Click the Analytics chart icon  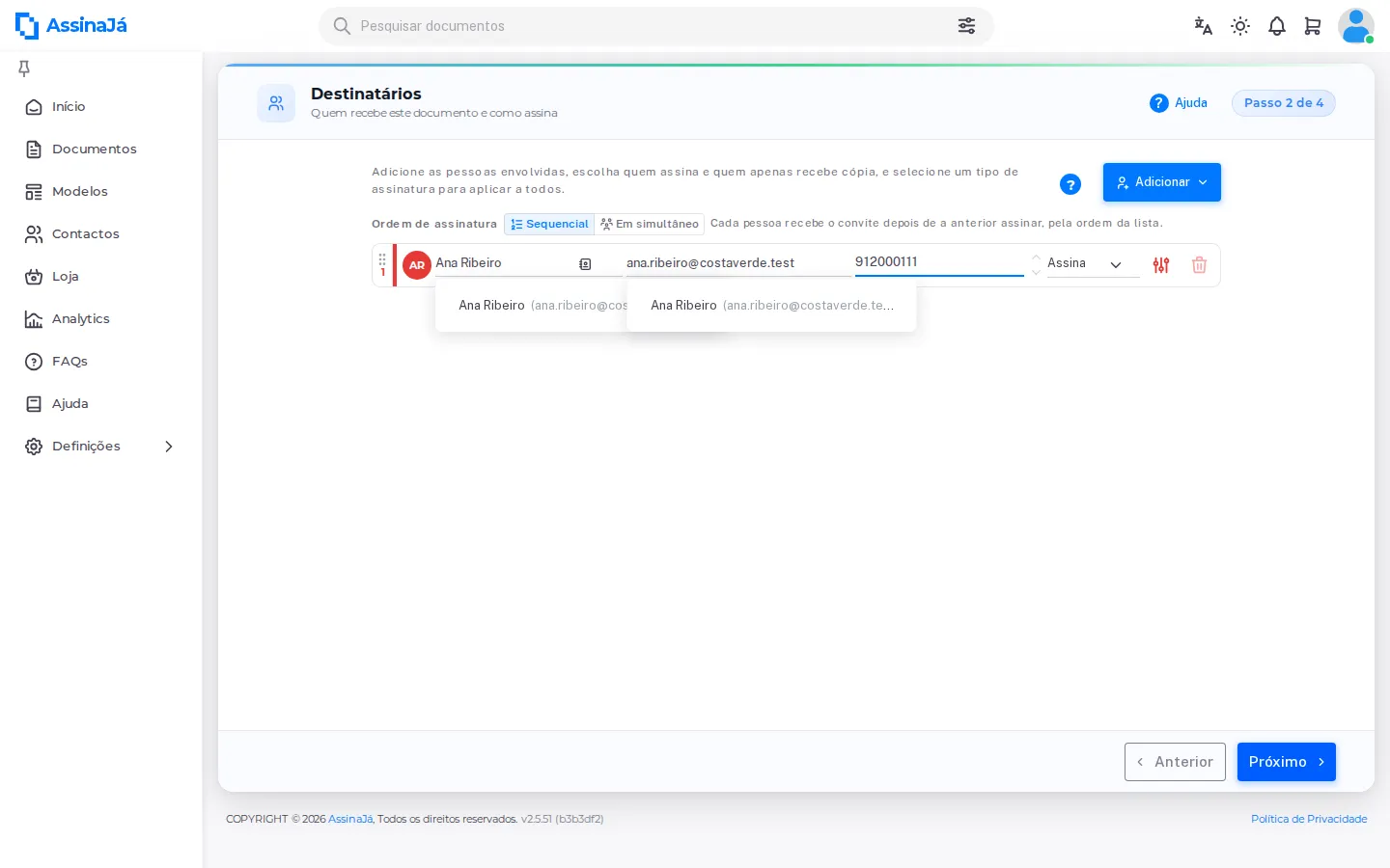(34, 319)
